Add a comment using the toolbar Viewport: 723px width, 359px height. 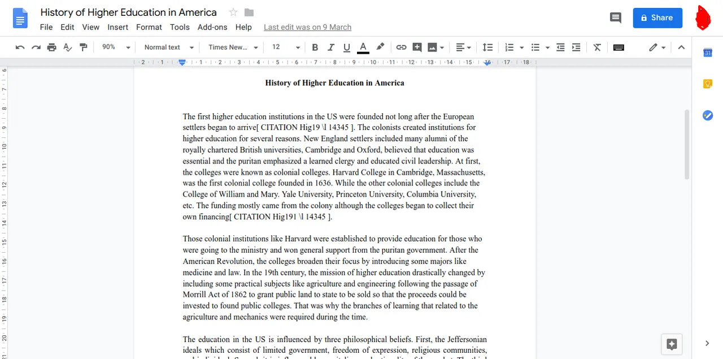pos(417,47)
